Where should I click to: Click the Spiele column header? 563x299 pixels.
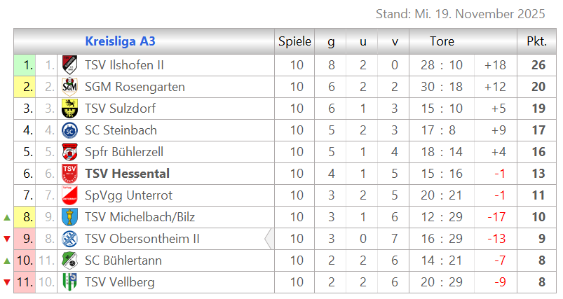coord(294,41)
